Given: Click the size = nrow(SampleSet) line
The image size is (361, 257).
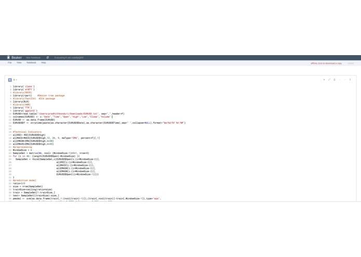Looking at the screenshot, I should click(28, 186).
